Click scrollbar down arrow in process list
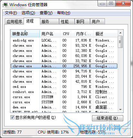The height and width of the screenshot is (138, 133). coord(120,110)
